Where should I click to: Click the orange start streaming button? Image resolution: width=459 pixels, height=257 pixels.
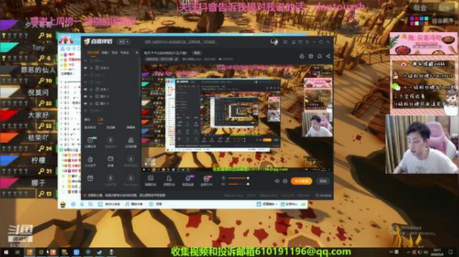tap(301, 181)
